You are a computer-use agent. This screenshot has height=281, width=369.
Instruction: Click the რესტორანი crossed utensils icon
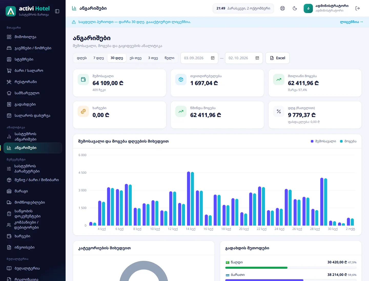coord(9,82)
